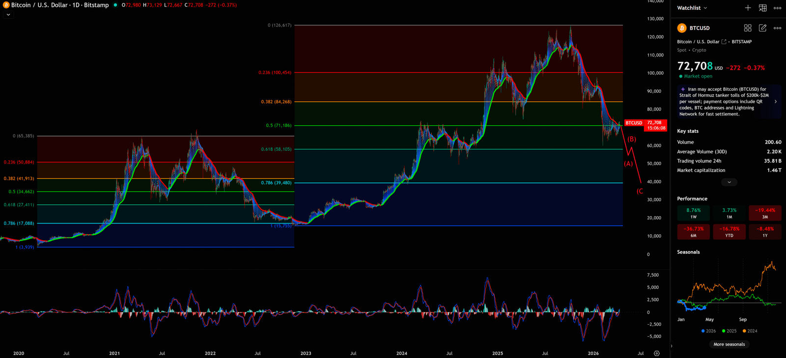Viewport: 786px width, 358px height.
Task: Select the 1W performance tile
Action: coord(693,213)
